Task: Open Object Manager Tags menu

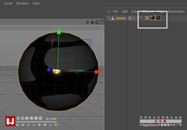Action: 161,11
